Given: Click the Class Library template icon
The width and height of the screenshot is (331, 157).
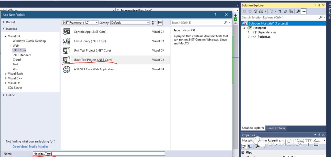Looking at the screenshot, I should pos(67,41).
